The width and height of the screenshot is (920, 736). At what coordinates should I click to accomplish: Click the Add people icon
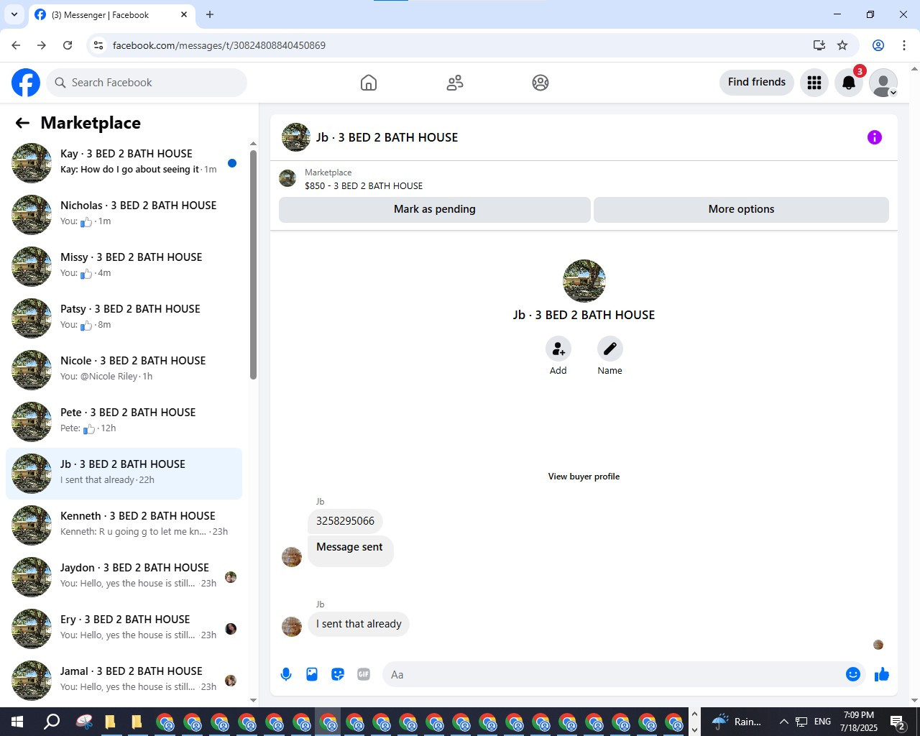[558, 349]
